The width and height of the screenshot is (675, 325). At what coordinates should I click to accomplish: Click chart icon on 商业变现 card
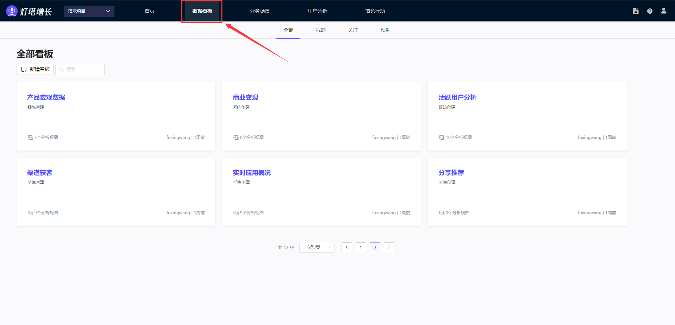pyautogui.click(x=236, y=138)
